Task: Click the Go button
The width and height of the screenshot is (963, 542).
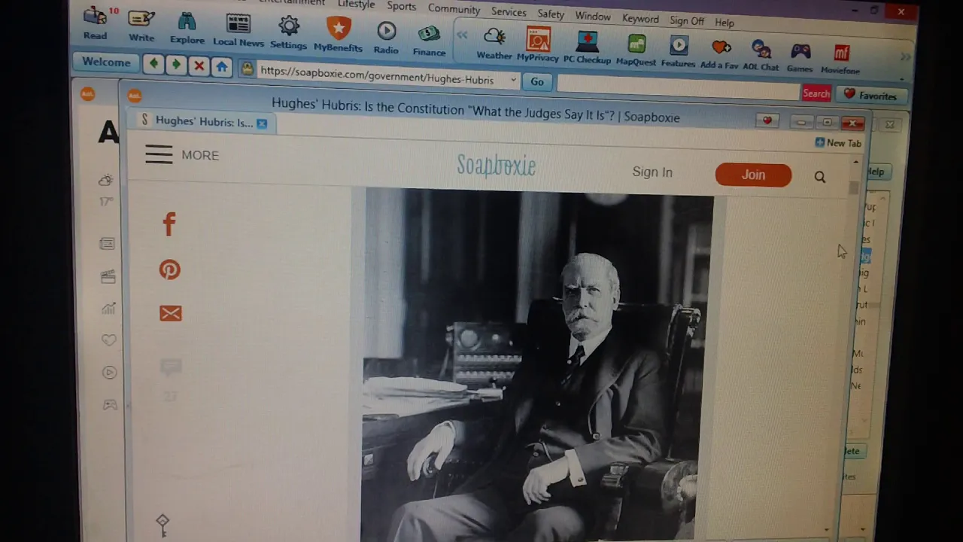Action: pyautogui.click(x=537, y=81)
